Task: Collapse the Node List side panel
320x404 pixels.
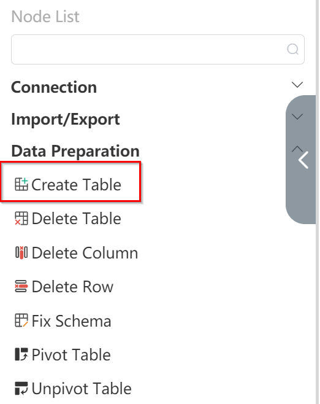Action: pos(303,160)
